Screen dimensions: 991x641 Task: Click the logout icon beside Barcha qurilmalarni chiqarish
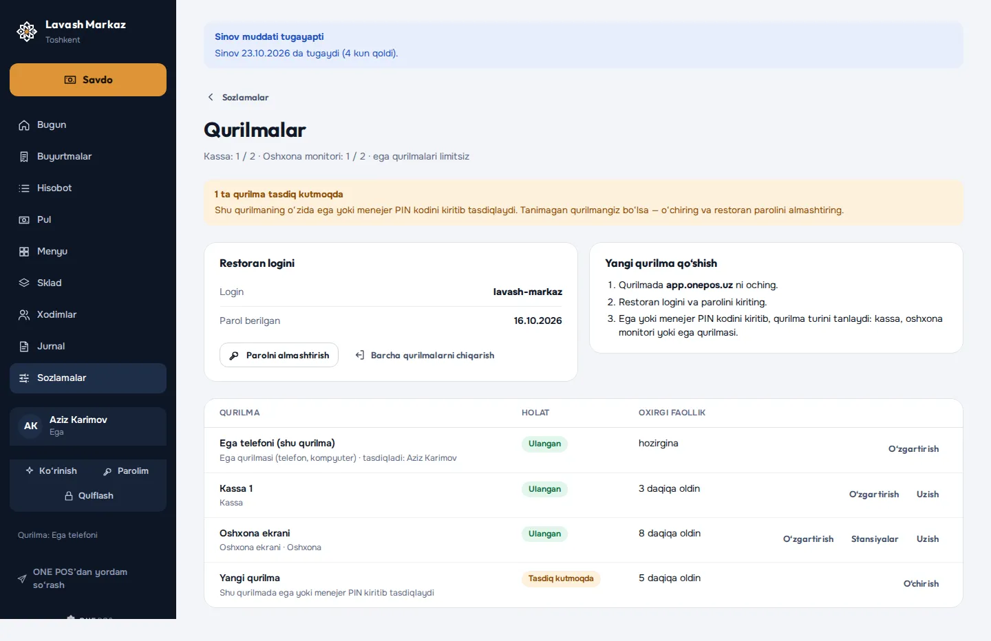click(x=360, y=356)
